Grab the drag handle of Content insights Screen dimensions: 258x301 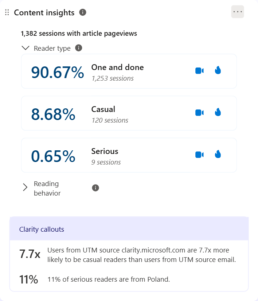click(7, 12)
